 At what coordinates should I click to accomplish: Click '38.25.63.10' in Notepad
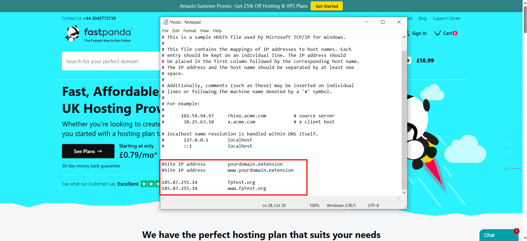pos(199,122)
